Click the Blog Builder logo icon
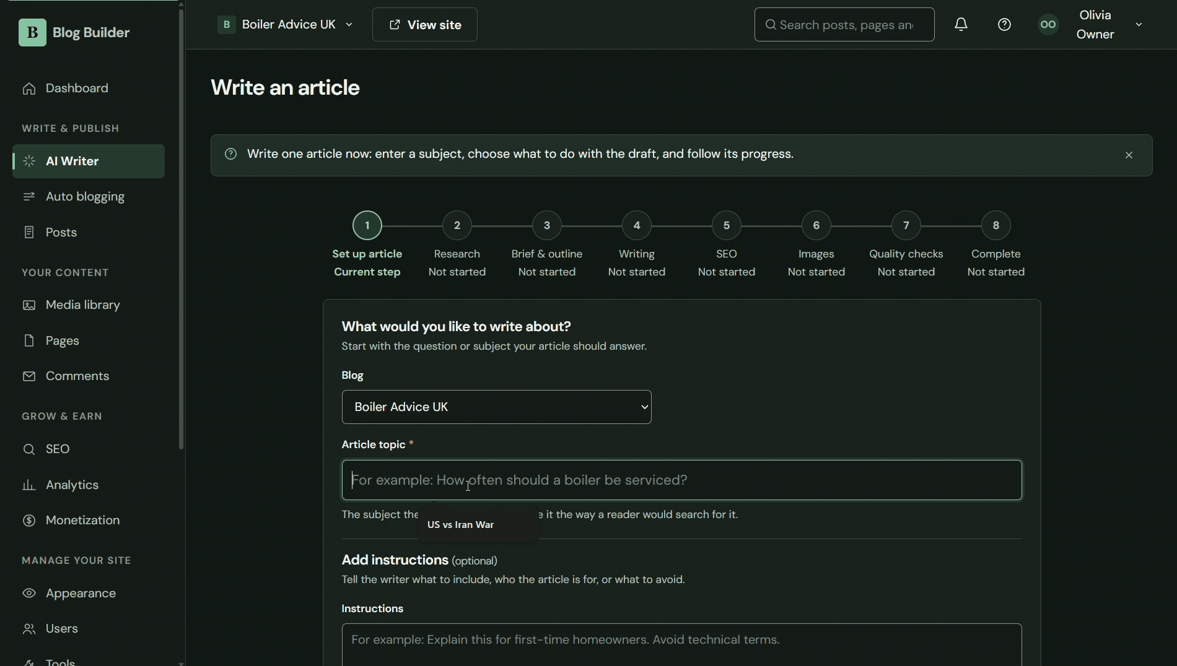This screenshot has height=666, width=1177. (32, 32)
